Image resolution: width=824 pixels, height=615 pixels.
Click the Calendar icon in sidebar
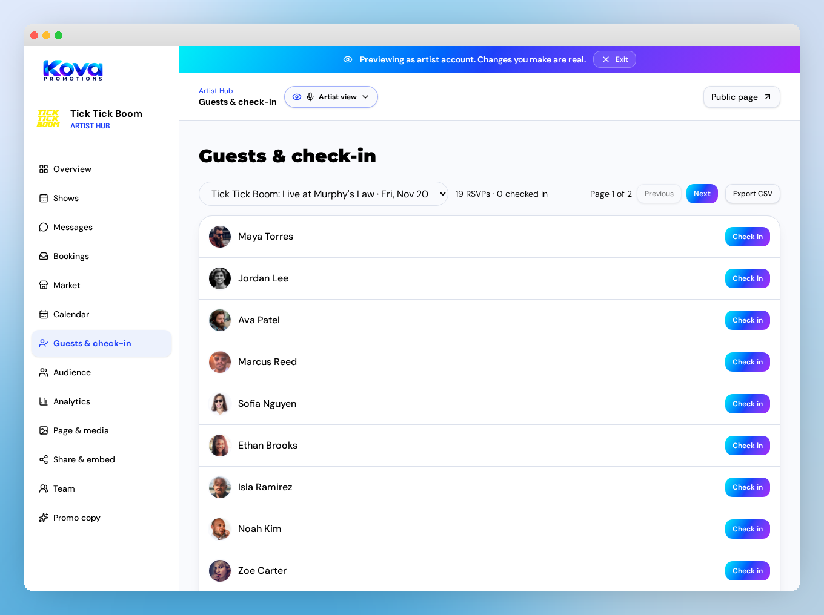[44, 314]
